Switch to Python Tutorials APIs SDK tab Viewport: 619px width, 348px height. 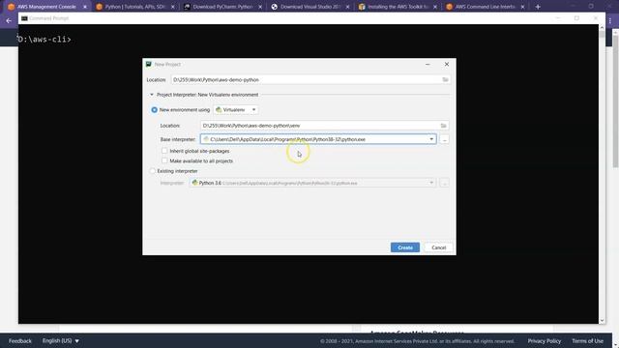click(134, 7)
